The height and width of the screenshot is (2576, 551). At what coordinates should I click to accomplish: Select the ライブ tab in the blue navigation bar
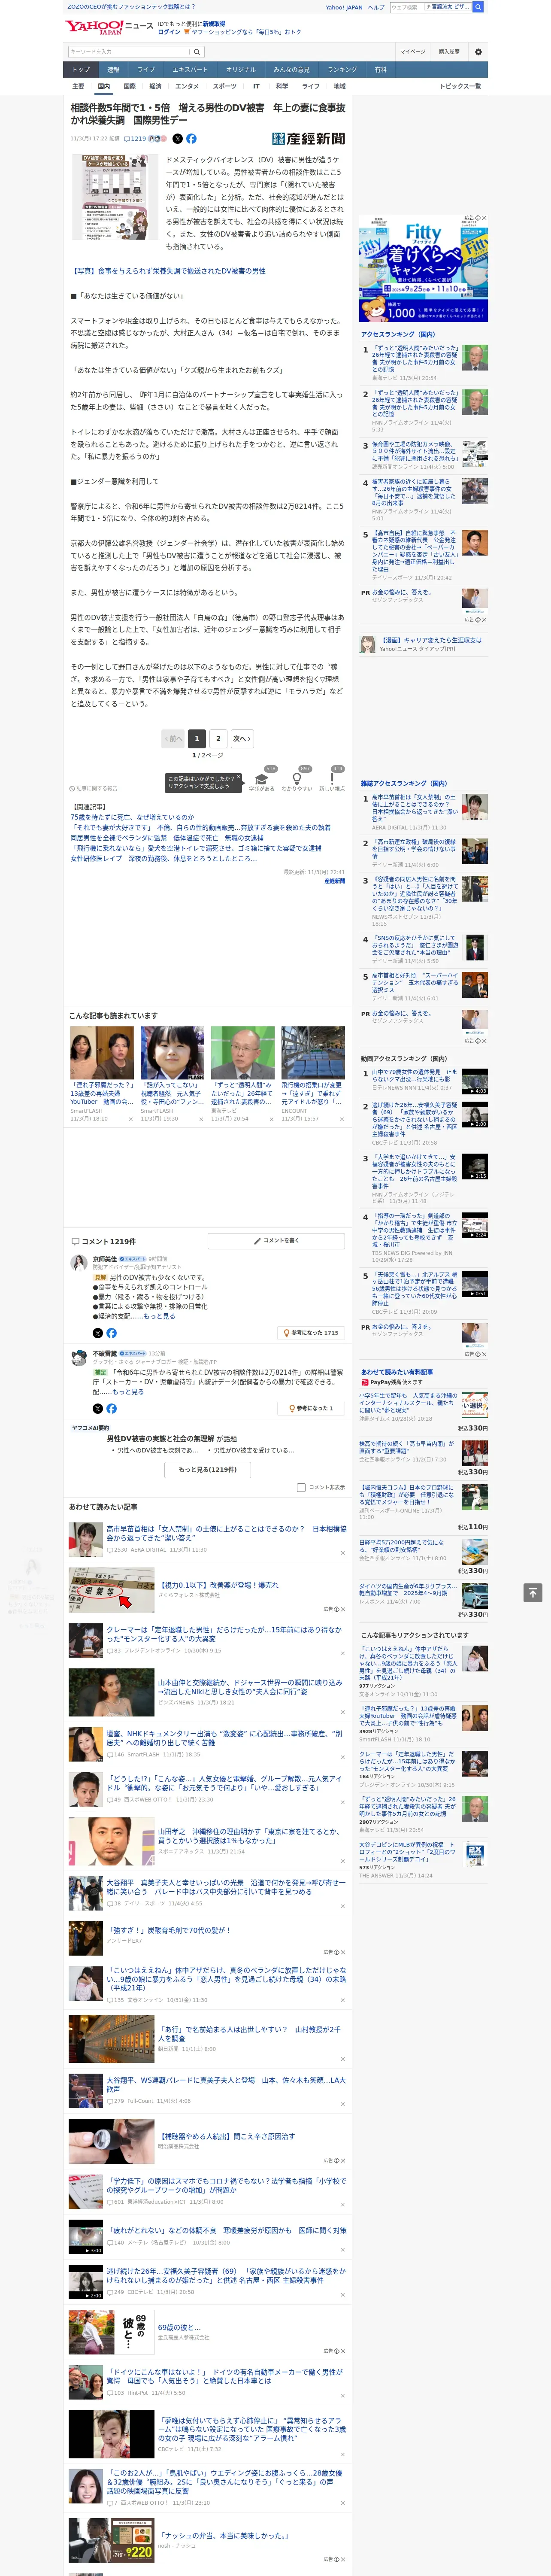pyautogui.click(x=146, y=70)
